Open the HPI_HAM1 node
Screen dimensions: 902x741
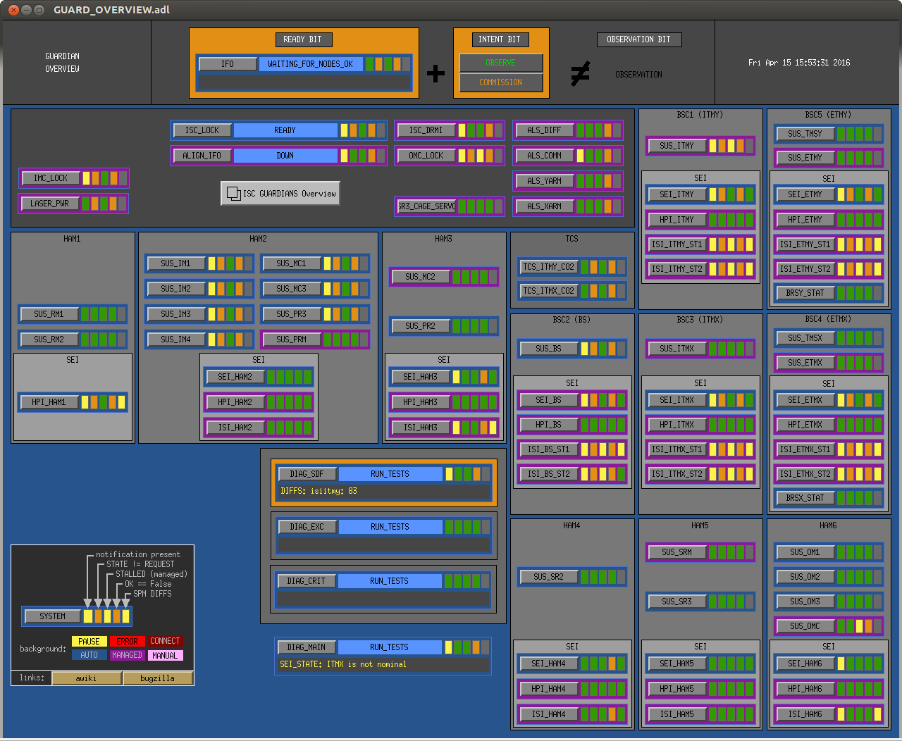click(49, 402)
